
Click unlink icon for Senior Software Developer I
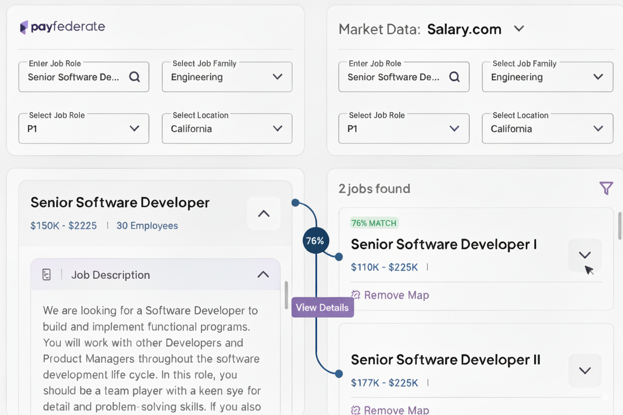coord(356,295)
